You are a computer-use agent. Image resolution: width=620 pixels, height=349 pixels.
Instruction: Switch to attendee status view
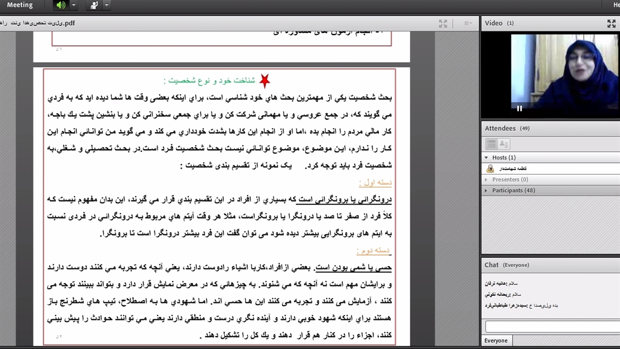click(504, 144)
